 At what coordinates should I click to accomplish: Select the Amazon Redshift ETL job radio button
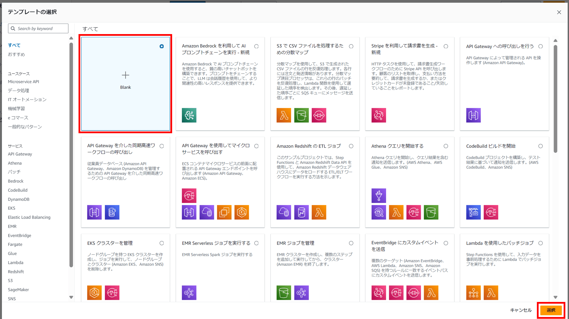[351, 146]
